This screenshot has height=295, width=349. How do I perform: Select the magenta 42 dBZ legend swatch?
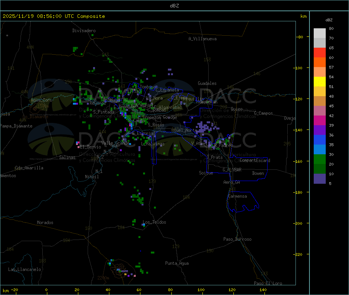tap(320, 120)
